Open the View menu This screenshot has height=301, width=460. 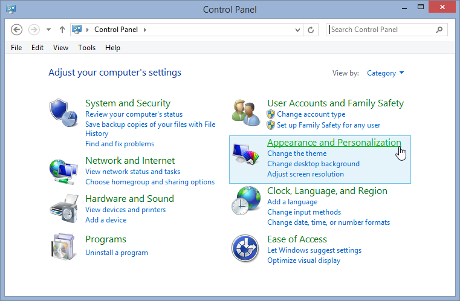tap(60, 48)
